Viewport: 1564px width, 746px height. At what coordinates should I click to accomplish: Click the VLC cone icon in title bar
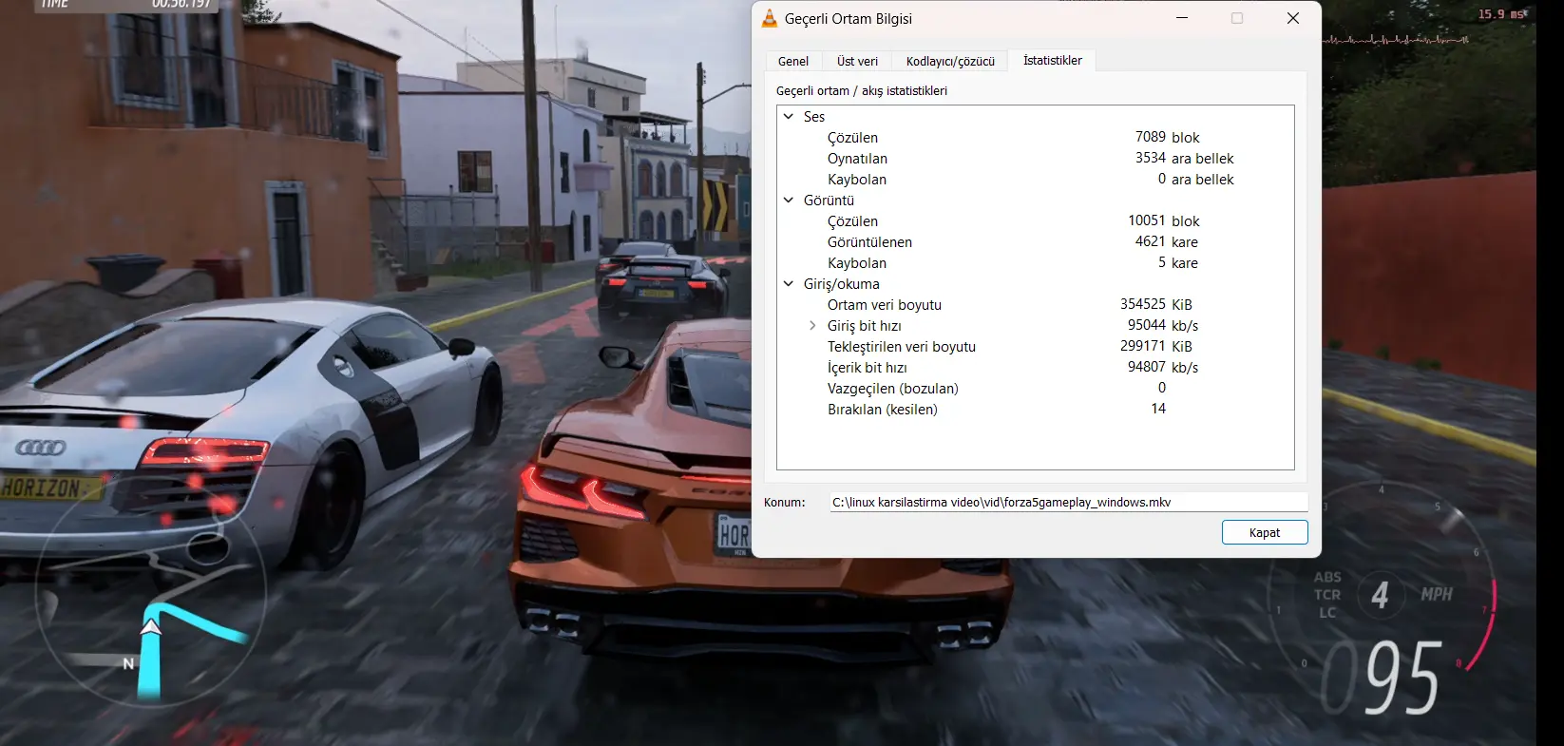click(x=770, y=18)
